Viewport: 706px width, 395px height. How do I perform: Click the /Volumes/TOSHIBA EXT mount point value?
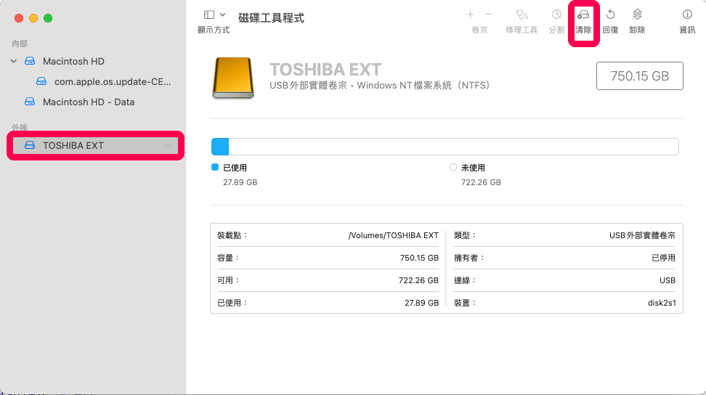(393, 235)
